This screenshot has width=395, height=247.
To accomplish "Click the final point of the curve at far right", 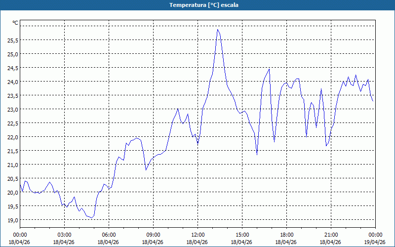I will tap(373, 101).
